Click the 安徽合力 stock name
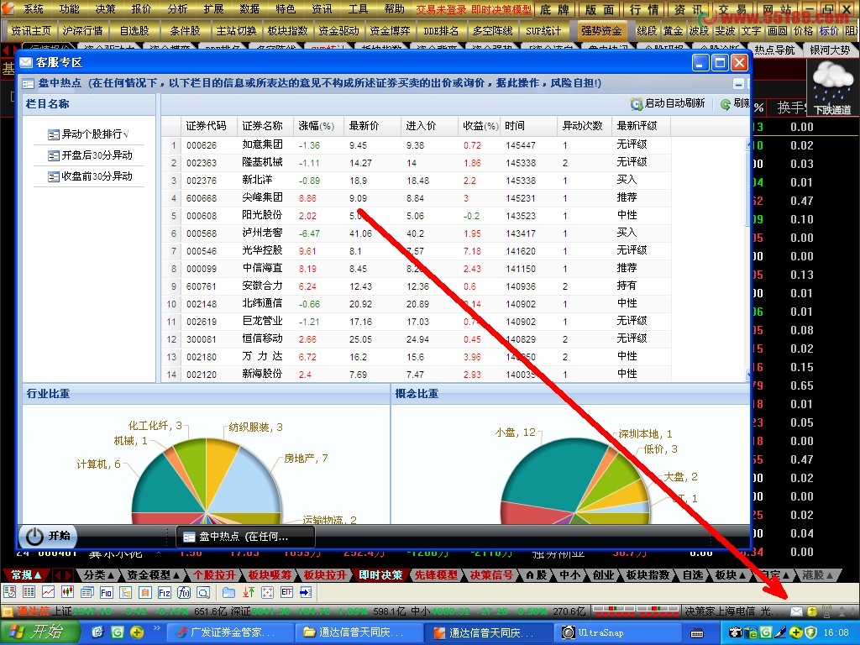This screenshot has height=645, width=860. pyautogui.click(x=262, y=286)
